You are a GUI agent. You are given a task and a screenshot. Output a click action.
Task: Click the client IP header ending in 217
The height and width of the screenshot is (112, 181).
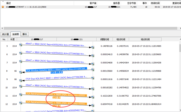tap(37, 39)
